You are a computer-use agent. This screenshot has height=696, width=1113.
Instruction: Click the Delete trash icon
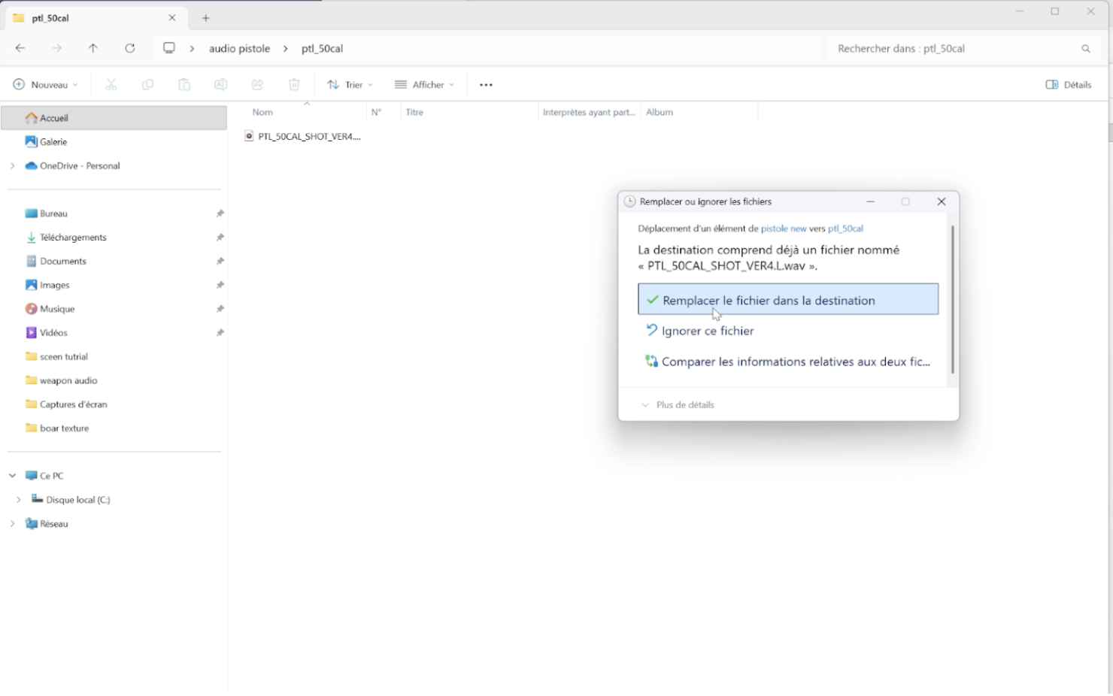pos(294,85)
